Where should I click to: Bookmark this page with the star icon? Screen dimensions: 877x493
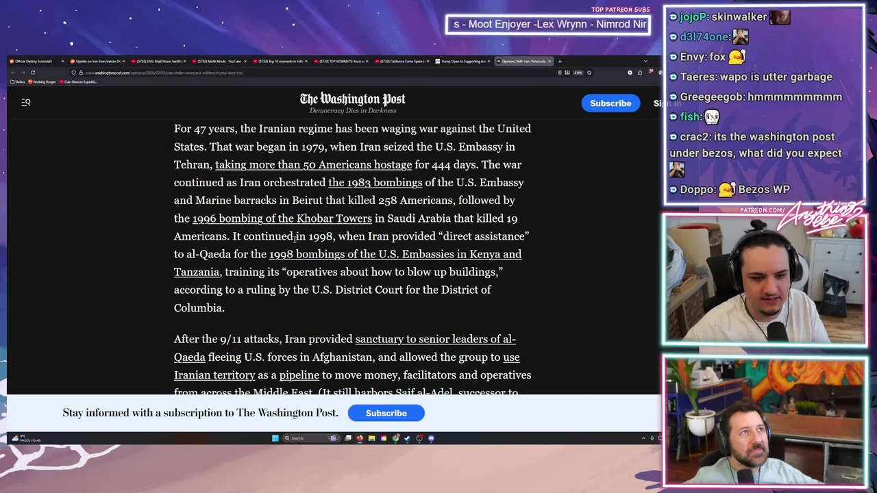coord(589,73)
